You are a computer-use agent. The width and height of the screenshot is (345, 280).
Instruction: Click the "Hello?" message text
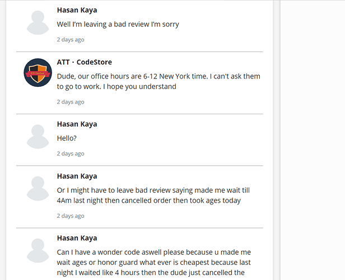[x=67, y=138]
